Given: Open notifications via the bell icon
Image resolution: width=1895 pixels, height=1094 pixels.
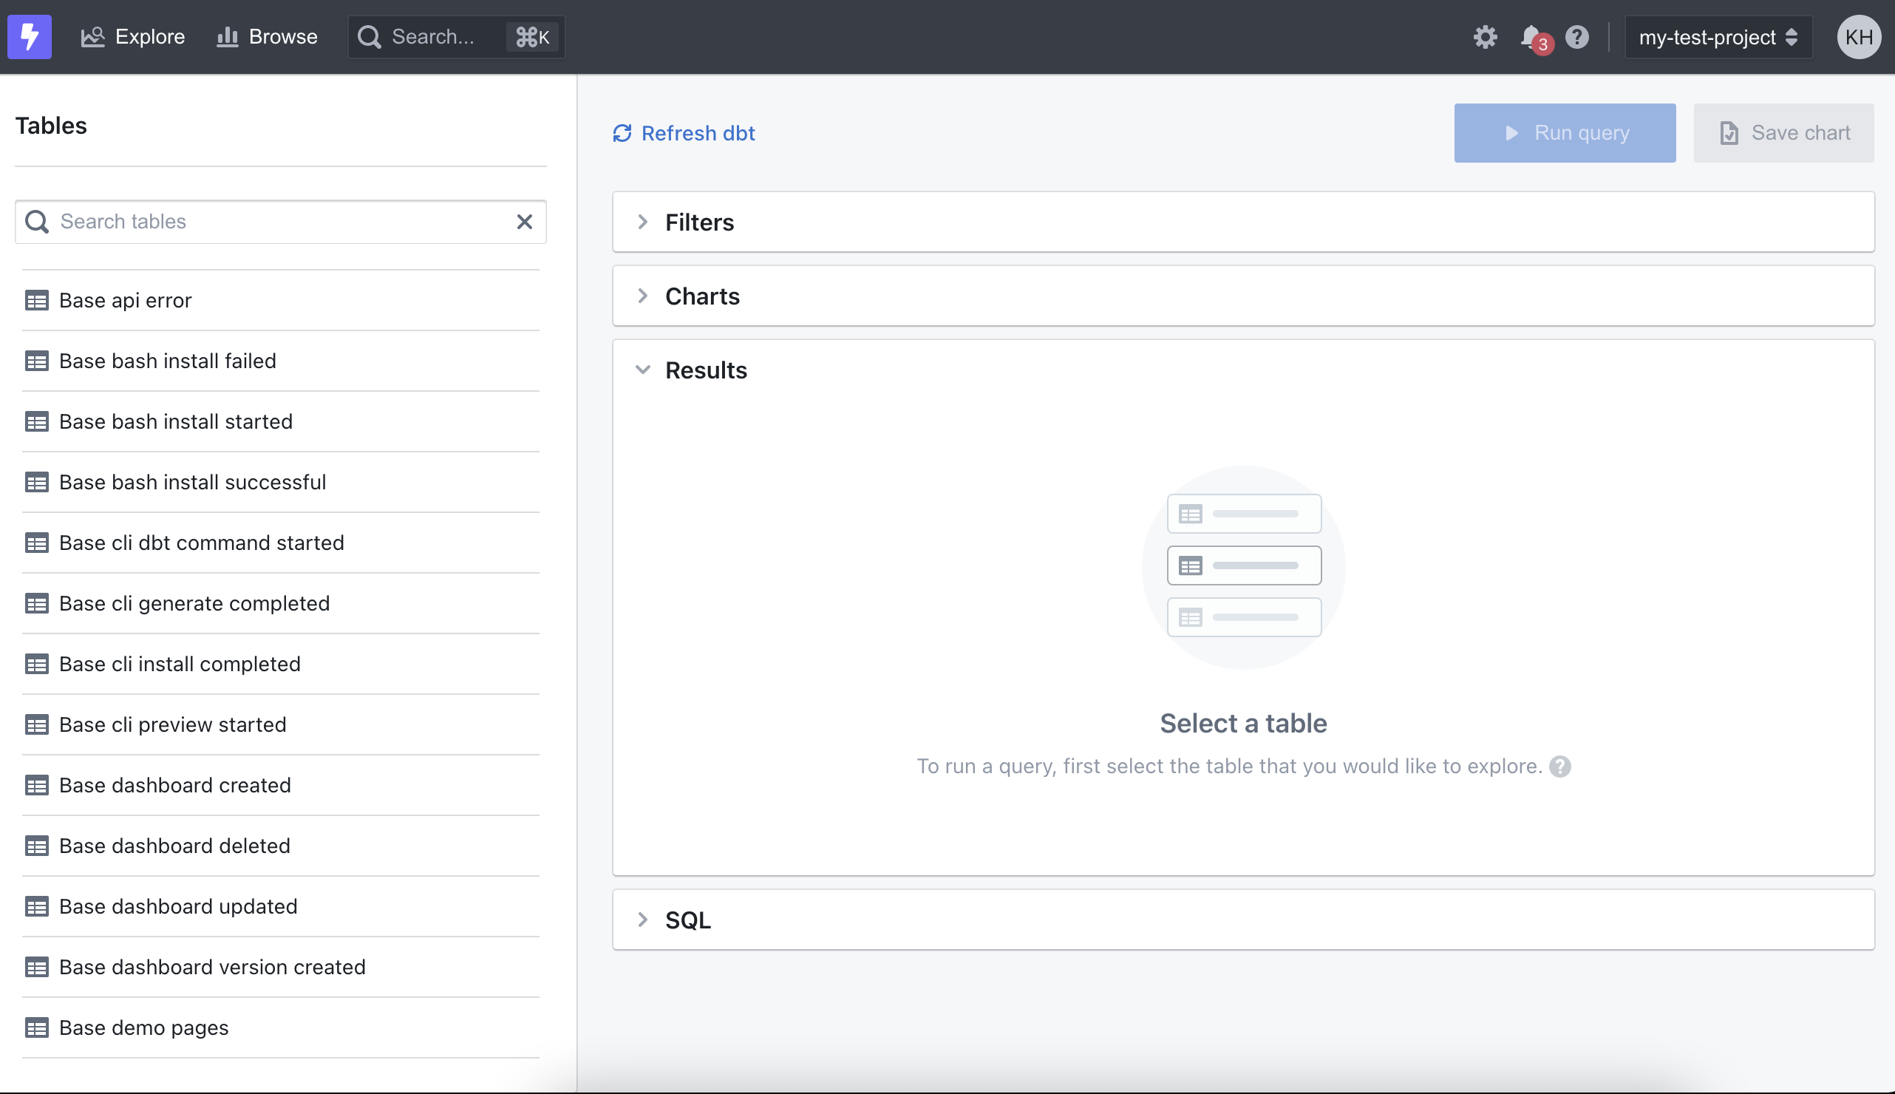Looking at the screenshot, I should [1531, 36].
